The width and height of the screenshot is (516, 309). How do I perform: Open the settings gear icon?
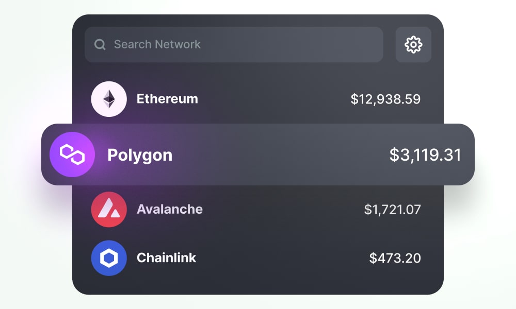[413, 44]
